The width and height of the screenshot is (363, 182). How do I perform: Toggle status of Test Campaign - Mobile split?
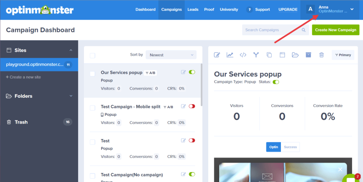pos(191,106)
